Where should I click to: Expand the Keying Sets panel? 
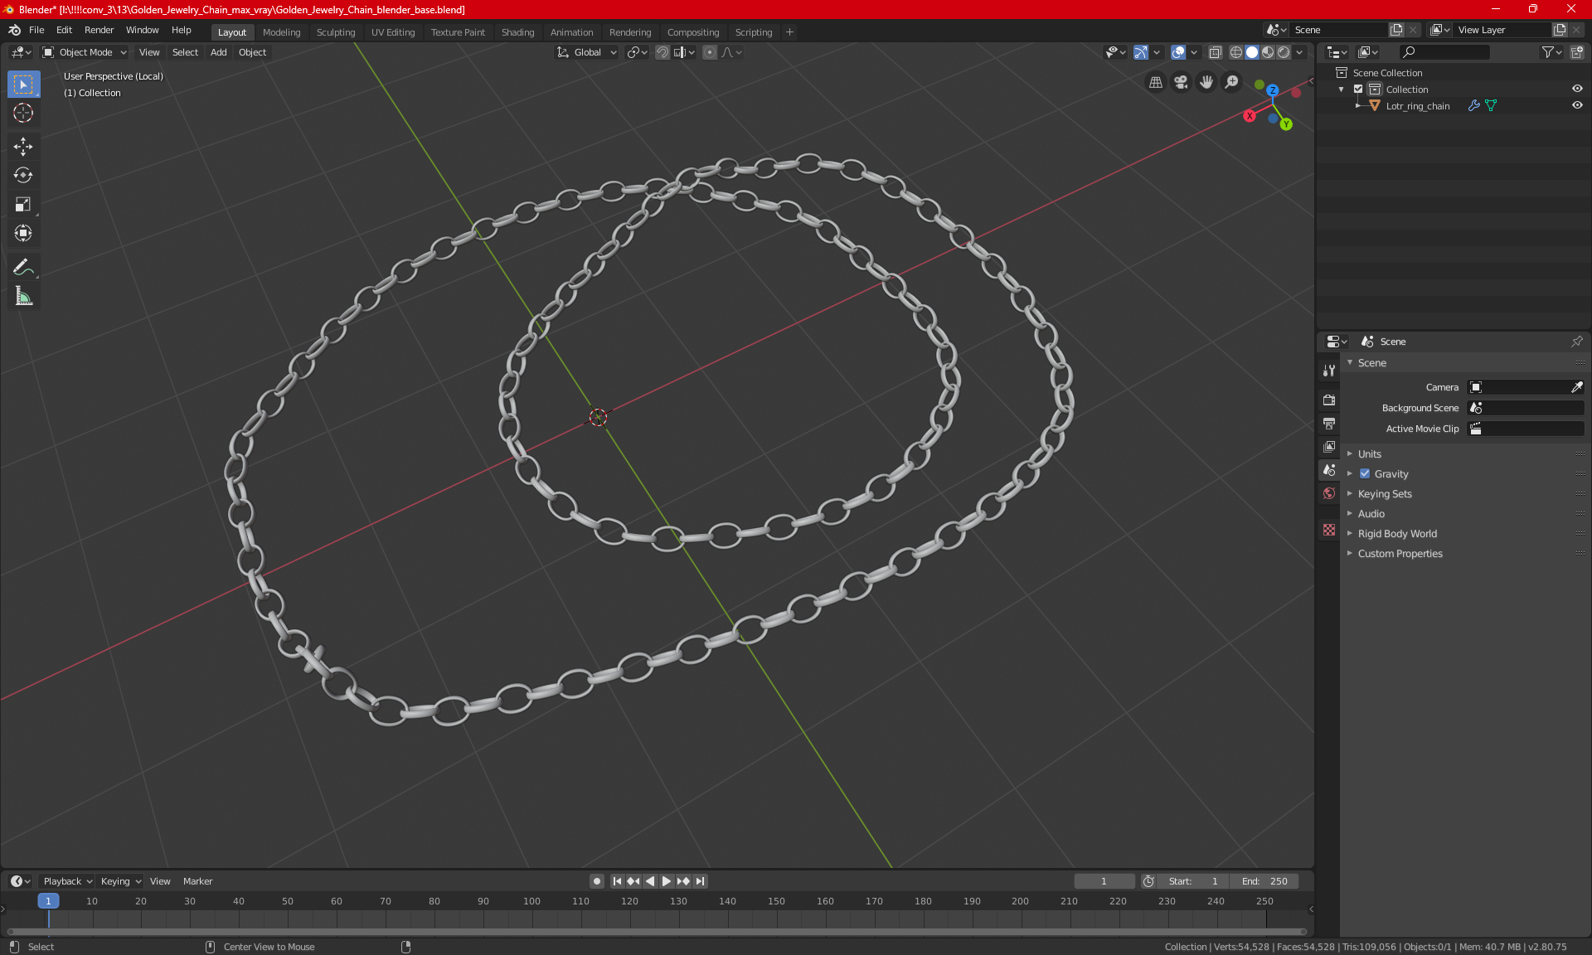pos(1384,494)
